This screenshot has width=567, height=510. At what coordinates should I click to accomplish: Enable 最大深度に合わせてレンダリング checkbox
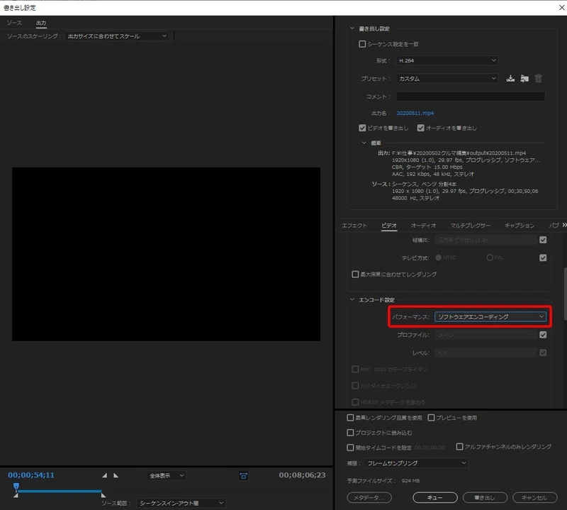[x=355, y=274]
